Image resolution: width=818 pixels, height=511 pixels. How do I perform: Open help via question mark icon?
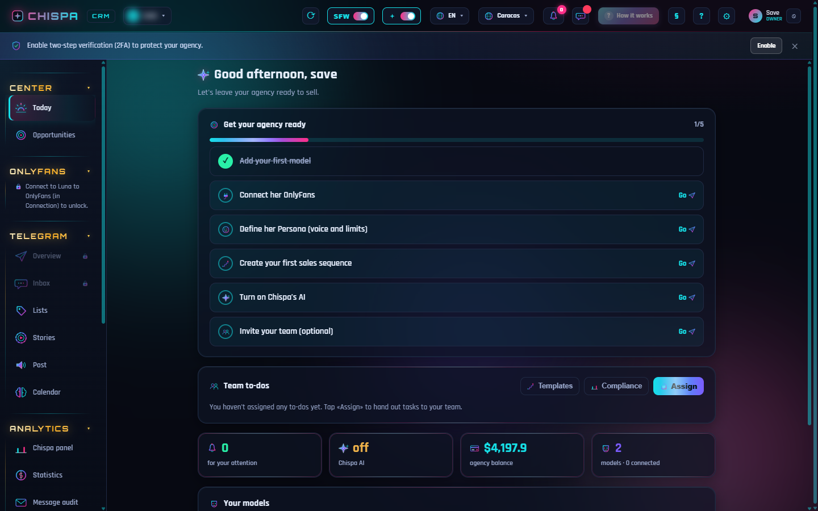[701, 16]
